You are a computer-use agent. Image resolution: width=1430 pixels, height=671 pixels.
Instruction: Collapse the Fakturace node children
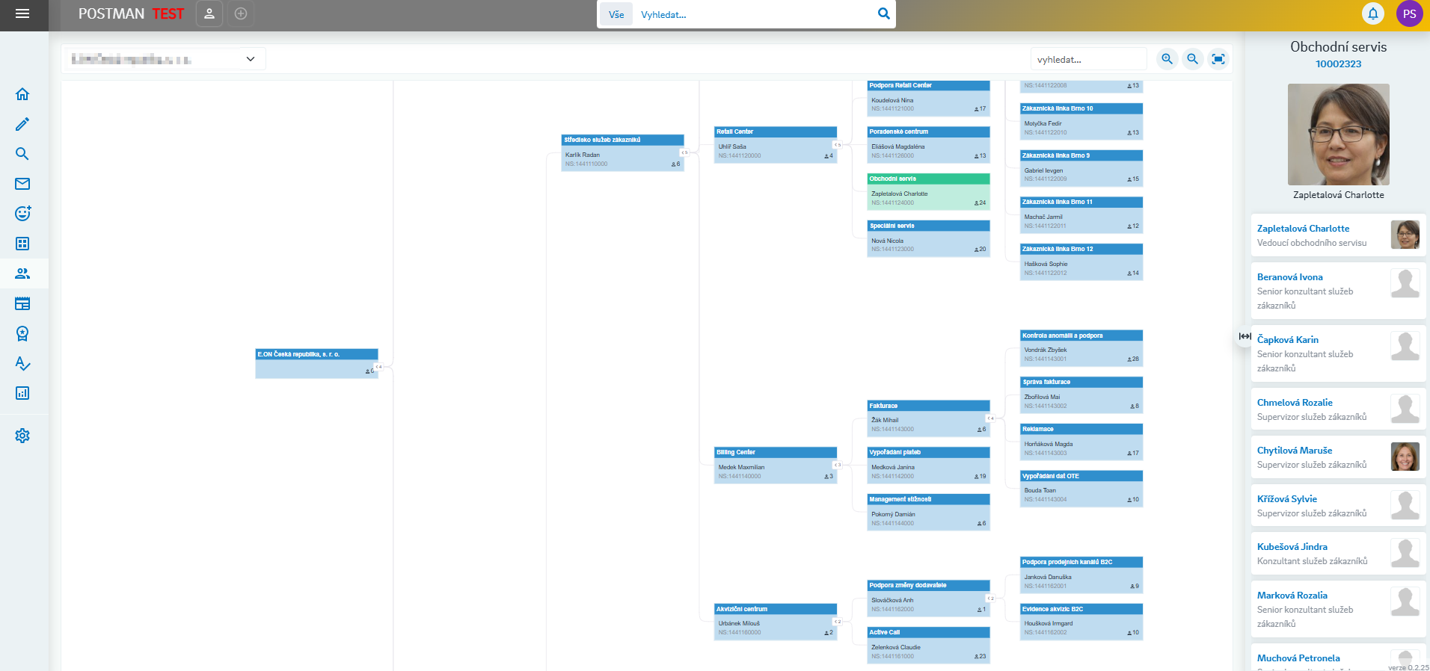[990, 418]
